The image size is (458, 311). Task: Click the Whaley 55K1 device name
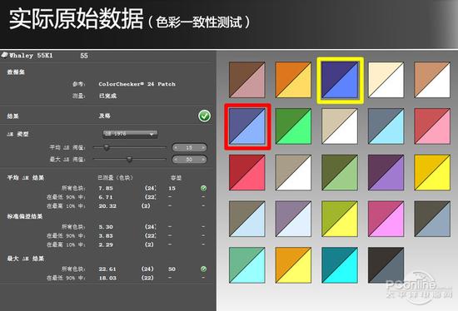pyautogui.click(x=31, y=55)
